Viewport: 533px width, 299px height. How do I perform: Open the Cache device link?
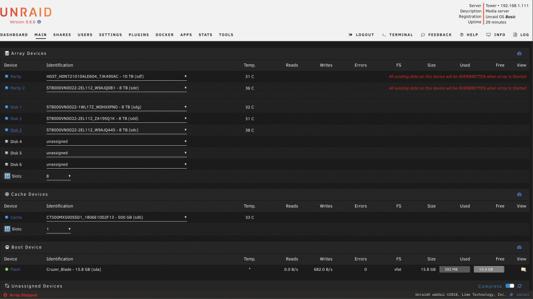pyautogui.click(x=16, y=218)
